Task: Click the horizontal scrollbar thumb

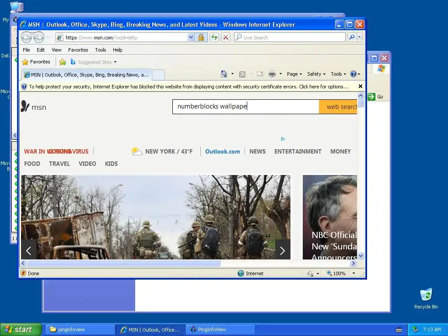Action: coord(123,263)
